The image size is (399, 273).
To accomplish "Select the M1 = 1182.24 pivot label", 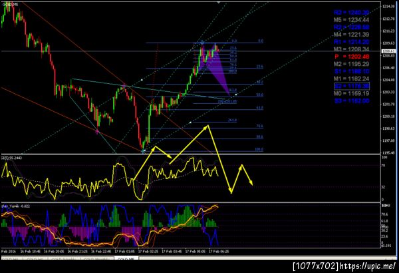I will pyautogui.click(x=351, y=79).
